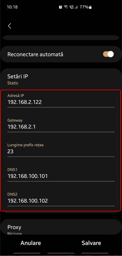Tap the Reconectare automată label
Image resolution: width=122 pixels, height=256 pixels.
tap(35, 54)
